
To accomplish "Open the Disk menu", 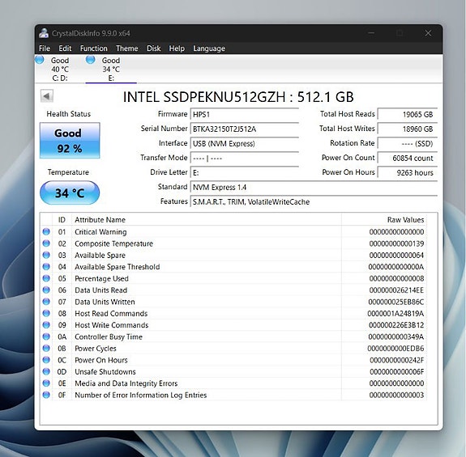I will coord(154,49).
